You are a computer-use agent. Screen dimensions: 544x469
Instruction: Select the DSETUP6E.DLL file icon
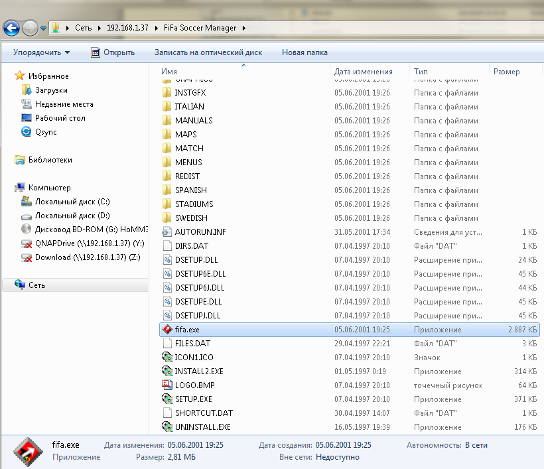(x=167, y=274)
